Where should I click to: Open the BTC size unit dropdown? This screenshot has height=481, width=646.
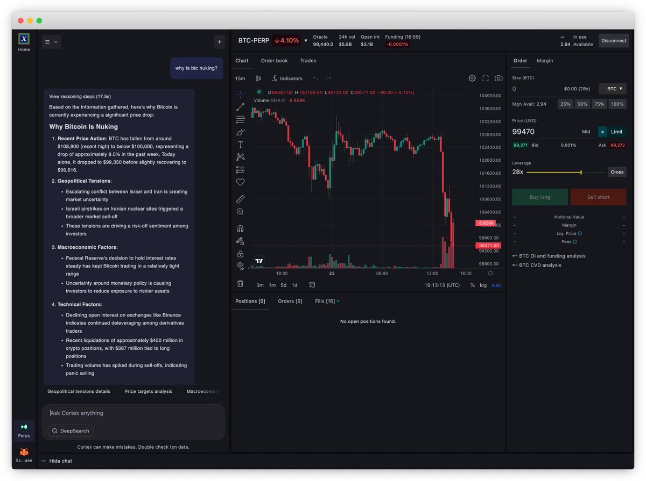[x=613, y=89]
